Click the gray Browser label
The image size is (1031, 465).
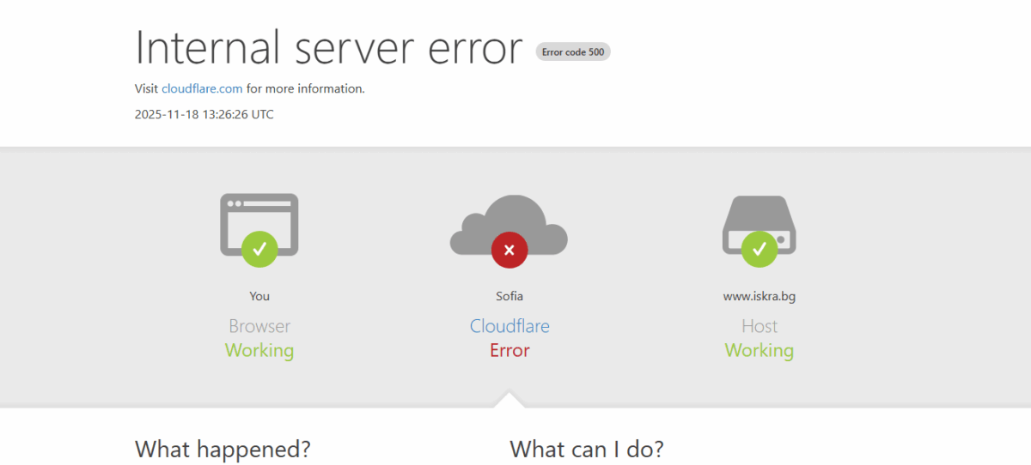tap(259, 326)
